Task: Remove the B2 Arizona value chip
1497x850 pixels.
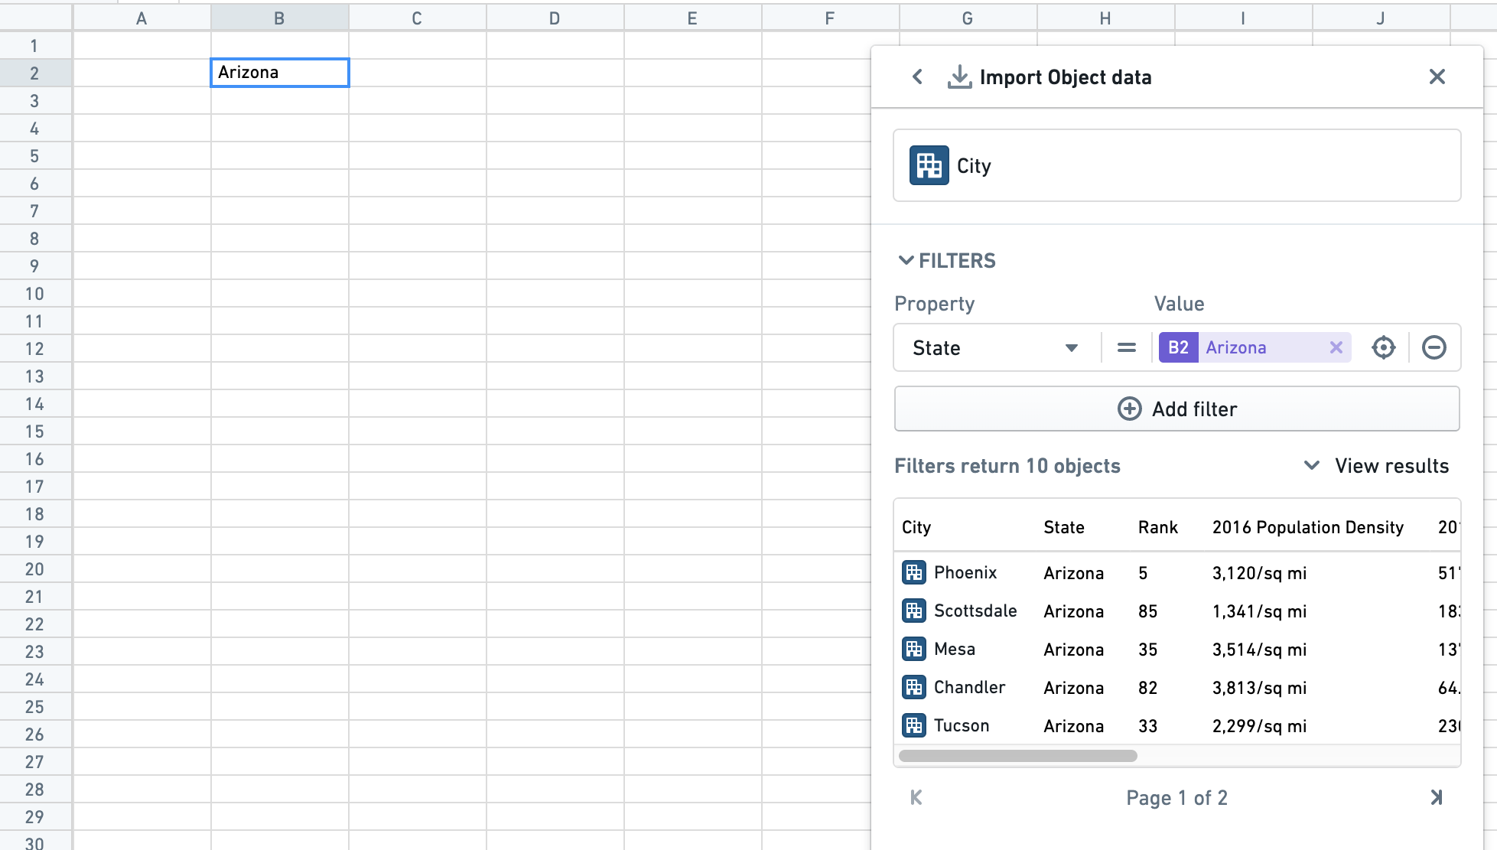Action: point(1336,347)
